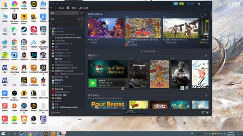Open the Community tab in Steam
Screen dimensions: 243x136
74,8
